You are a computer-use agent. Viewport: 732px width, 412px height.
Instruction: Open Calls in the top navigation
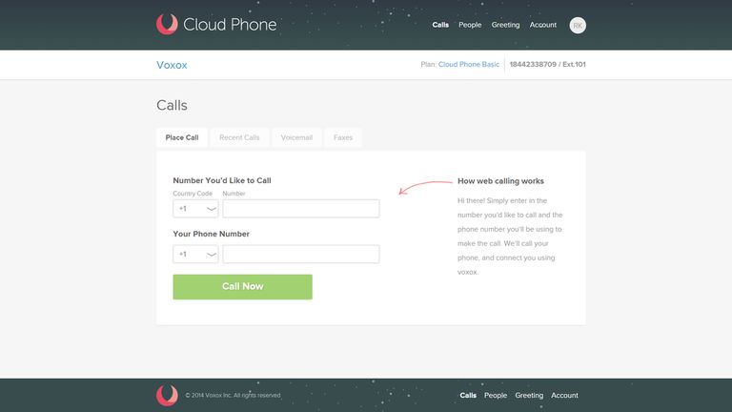pyautogui.click(x=440, y=25)
